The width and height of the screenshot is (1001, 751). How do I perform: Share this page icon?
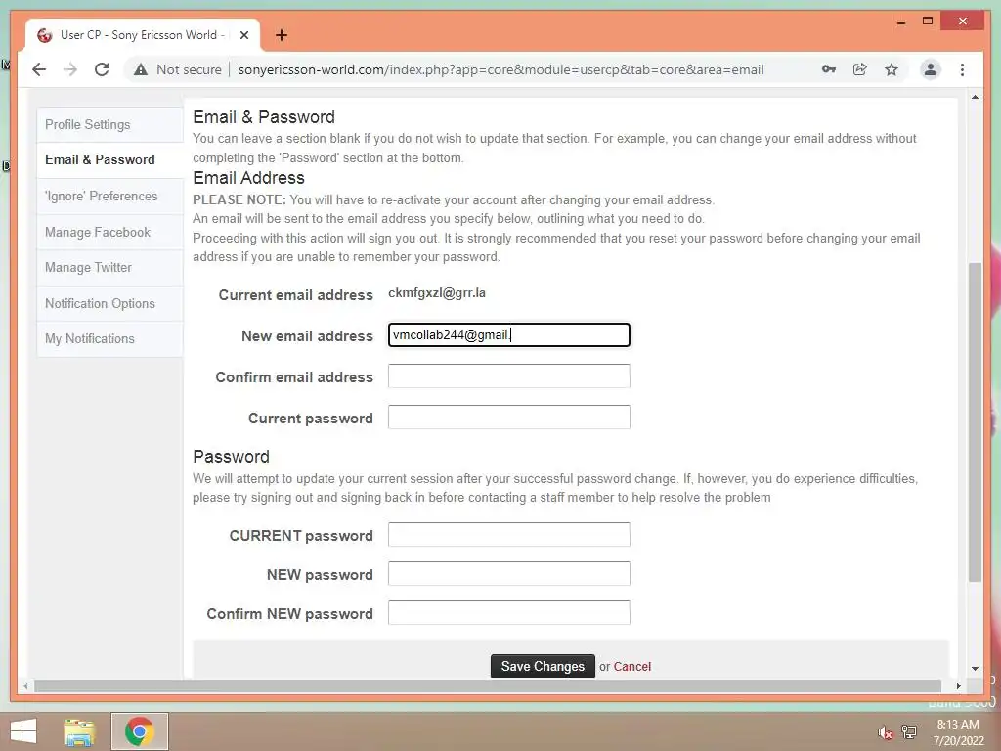click(x=860, y=69)
